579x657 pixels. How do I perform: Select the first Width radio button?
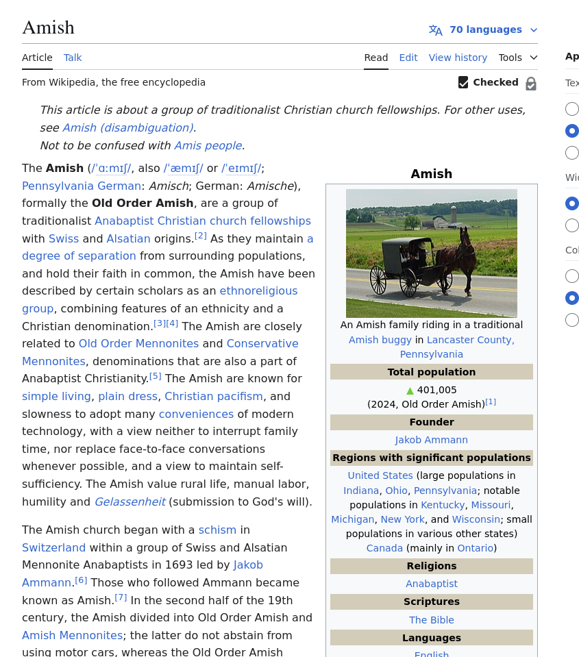tap(572, 203)
